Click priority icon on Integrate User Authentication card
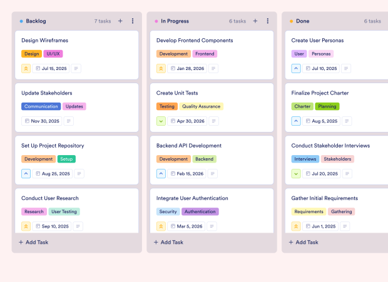This screenshot has height=282, width=388. (161, 226)
